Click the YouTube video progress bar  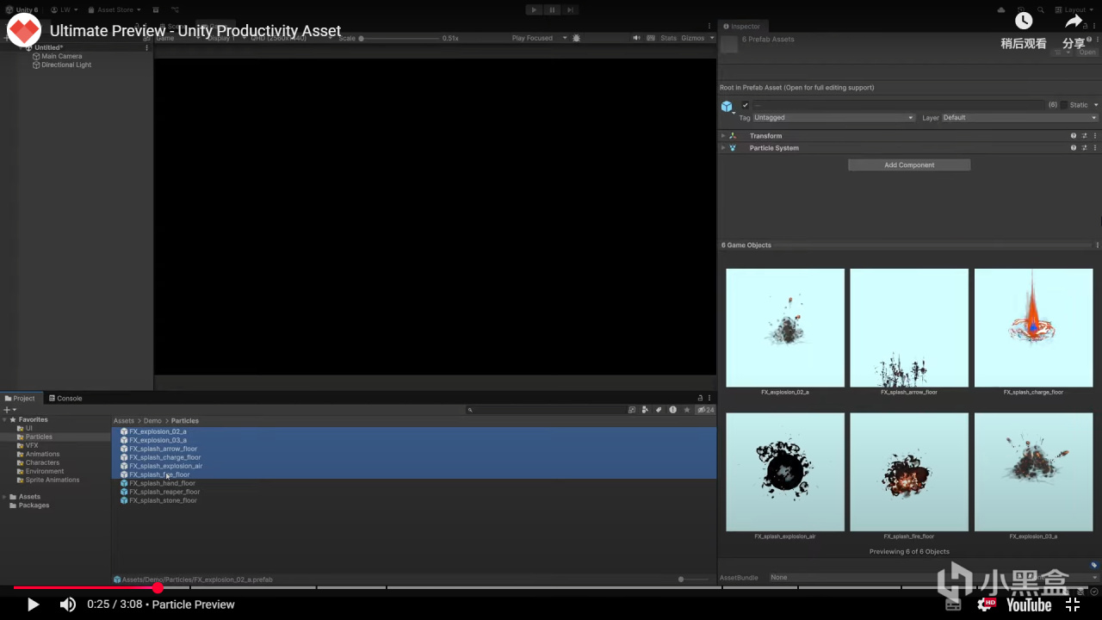click(551, 588)
